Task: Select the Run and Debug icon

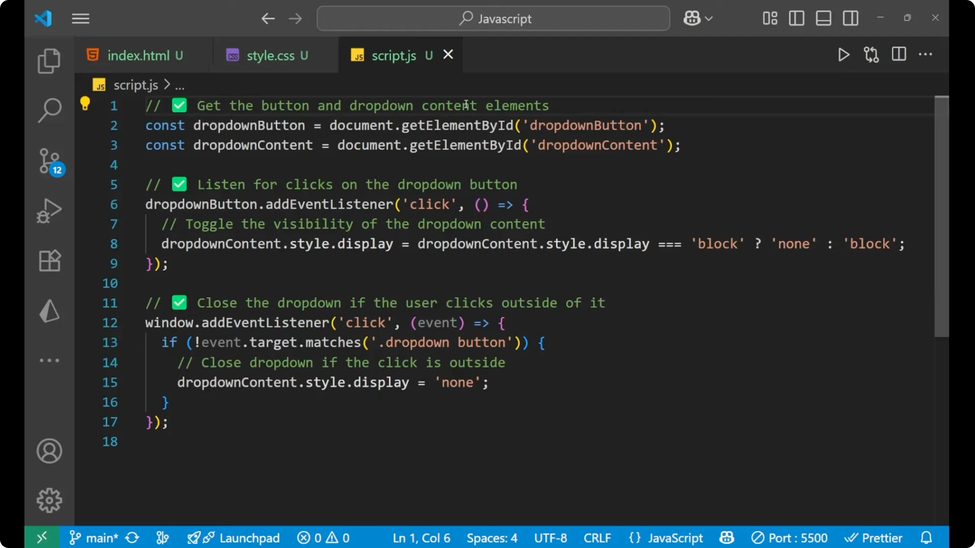Action: (49, 211)
